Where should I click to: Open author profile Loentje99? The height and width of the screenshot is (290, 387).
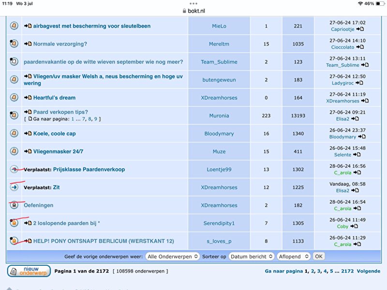click(x=219, y=170)
